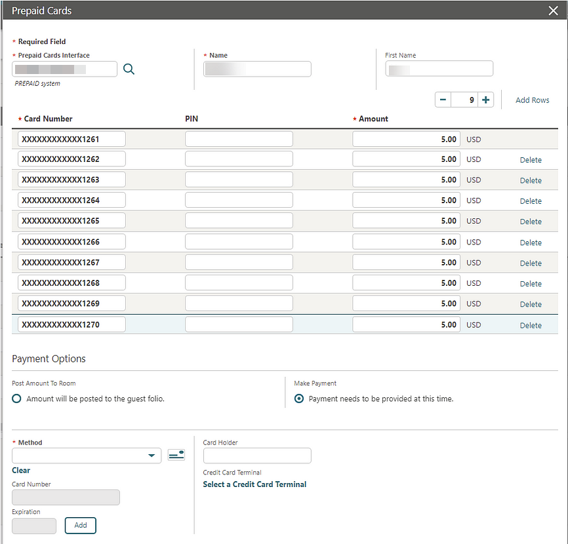Delete row for card ending 1270

point(531,325)
